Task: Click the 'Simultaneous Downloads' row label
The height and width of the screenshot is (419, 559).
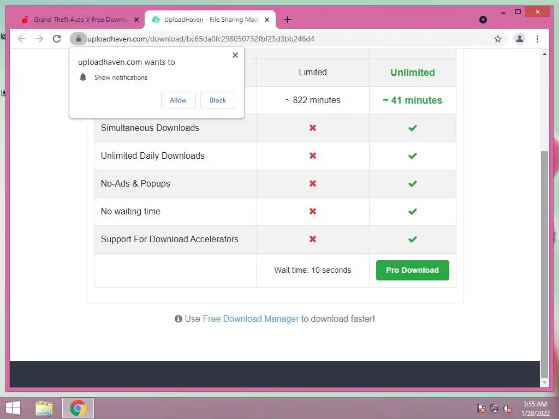Action: coord(150,128)
